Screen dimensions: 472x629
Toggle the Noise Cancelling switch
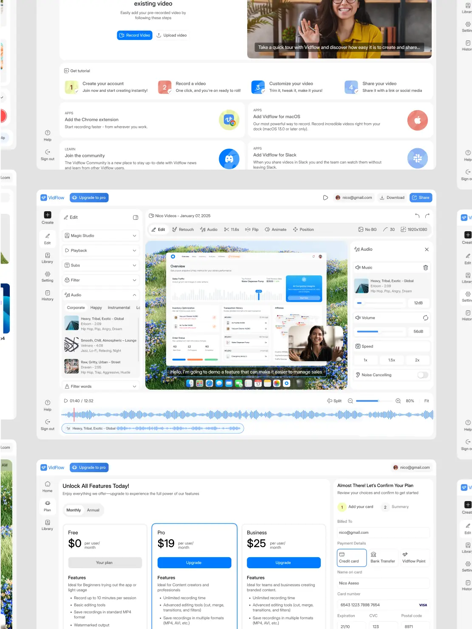[423, 375]
